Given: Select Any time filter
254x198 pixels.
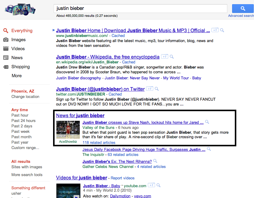Looking at the screenshot, I should [19, 110].
